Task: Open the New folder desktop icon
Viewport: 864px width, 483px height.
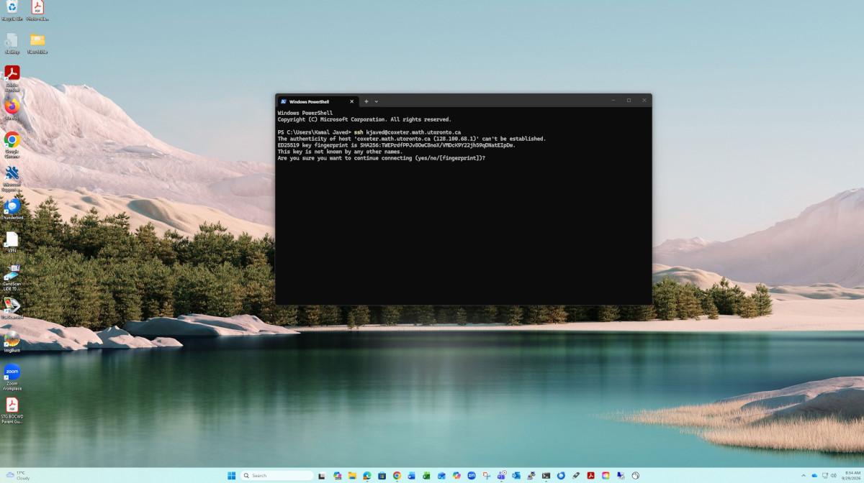Action: point(37,43)
